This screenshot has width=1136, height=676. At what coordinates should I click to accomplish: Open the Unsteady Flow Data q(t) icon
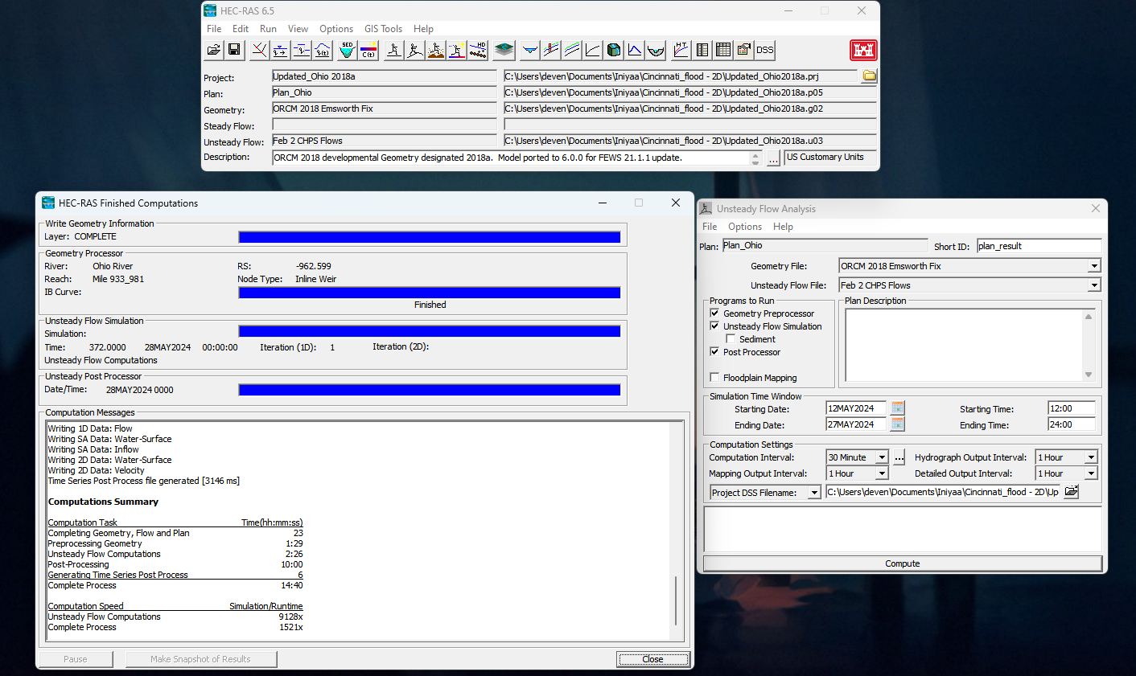point(322,50)
